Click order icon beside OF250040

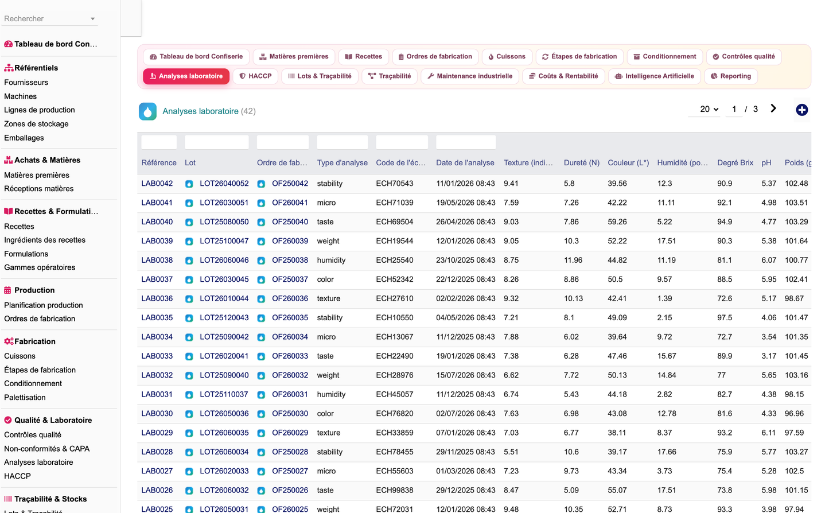tap(261, 222)
